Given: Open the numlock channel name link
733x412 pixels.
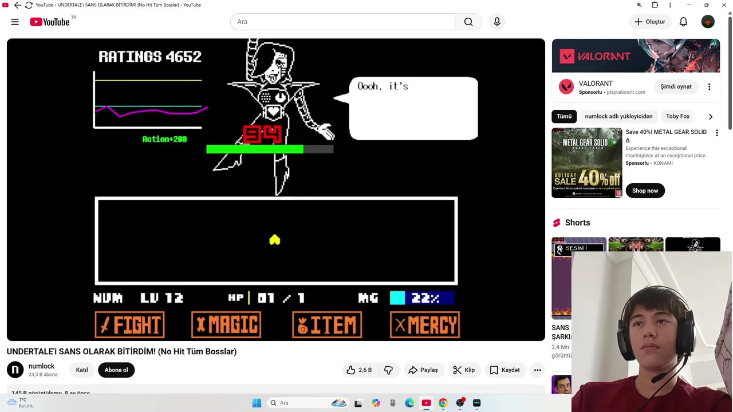Looking at the screenshot, I should click(41, 366).
